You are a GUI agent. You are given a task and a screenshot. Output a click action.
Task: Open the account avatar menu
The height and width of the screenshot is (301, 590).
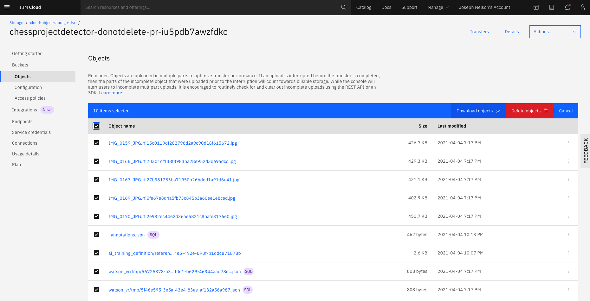(x=583, y=7)
